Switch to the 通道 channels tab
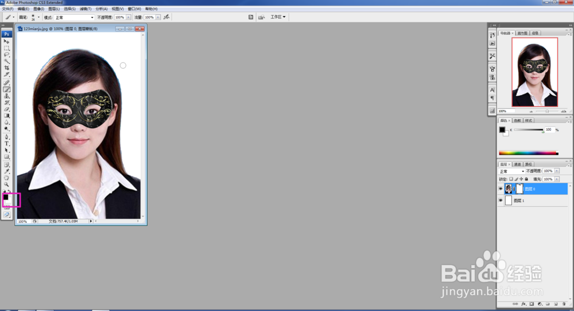574x311 pixels. [517, 164]
